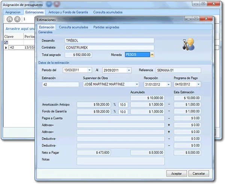
Task: Click the second Aditivas+ description field
Action: point(121,132)
